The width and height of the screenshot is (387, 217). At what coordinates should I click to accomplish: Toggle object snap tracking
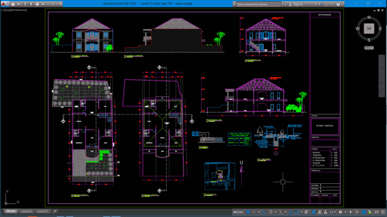tap(290, 212)
